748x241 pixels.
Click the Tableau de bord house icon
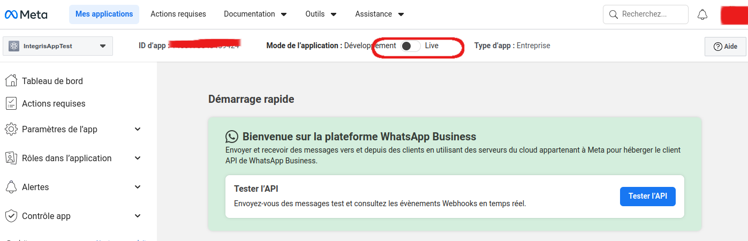(x=11, y=81)
